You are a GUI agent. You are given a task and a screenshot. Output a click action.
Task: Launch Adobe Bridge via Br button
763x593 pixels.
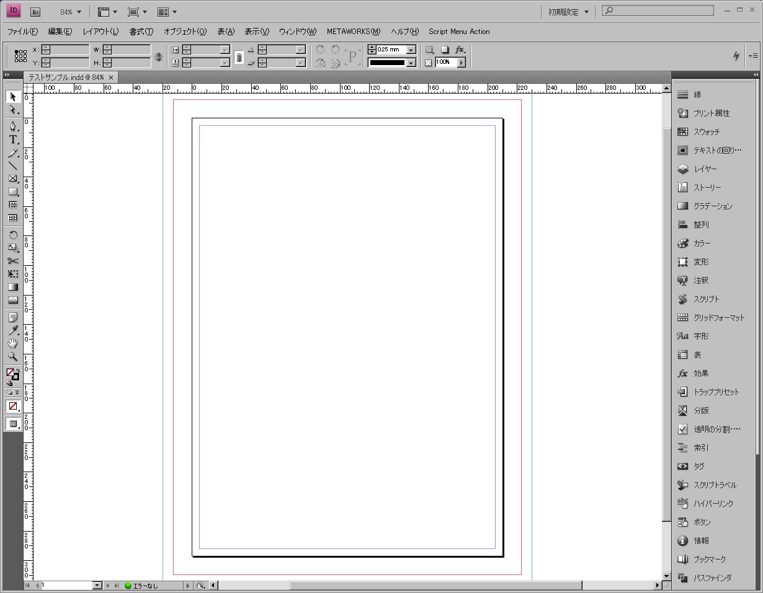[x=35, y=11]
